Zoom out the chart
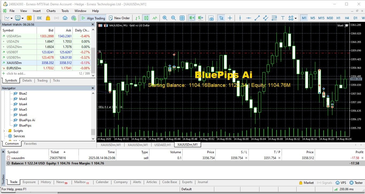Image resolution: width=365 pixels, height=194 pixels. [x=173, y=18]
